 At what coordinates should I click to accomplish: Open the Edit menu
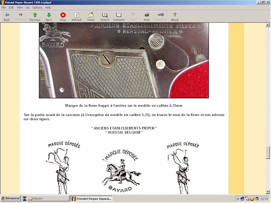tap(11, 7)
